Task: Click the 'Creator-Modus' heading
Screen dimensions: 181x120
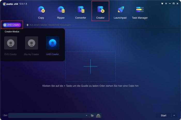Action: point(12,32)
